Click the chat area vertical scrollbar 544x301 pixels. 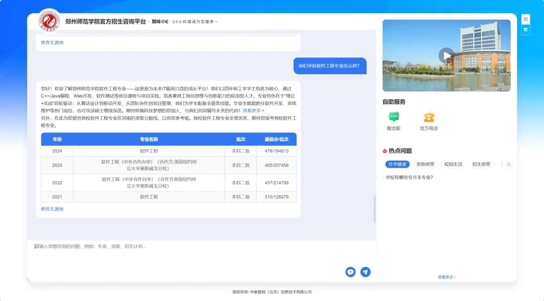374,209
